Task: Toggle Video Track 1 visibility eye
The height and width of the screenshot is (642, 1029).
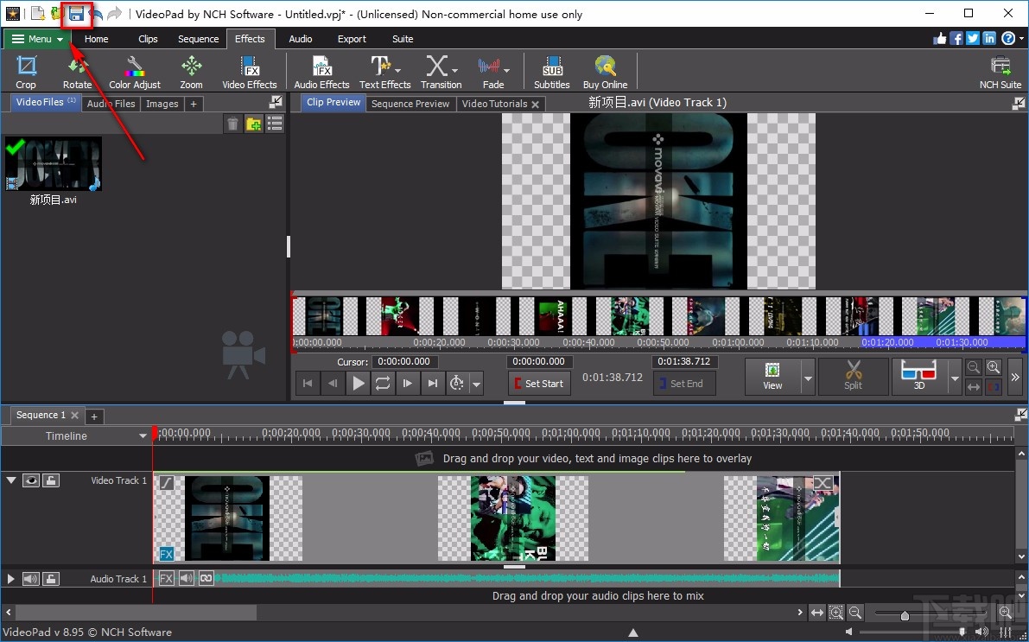Action: coord(30,480)
